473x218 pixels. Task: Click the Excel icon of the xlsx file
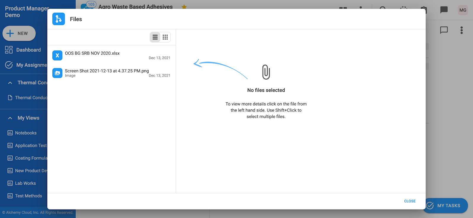click(57, 55)
